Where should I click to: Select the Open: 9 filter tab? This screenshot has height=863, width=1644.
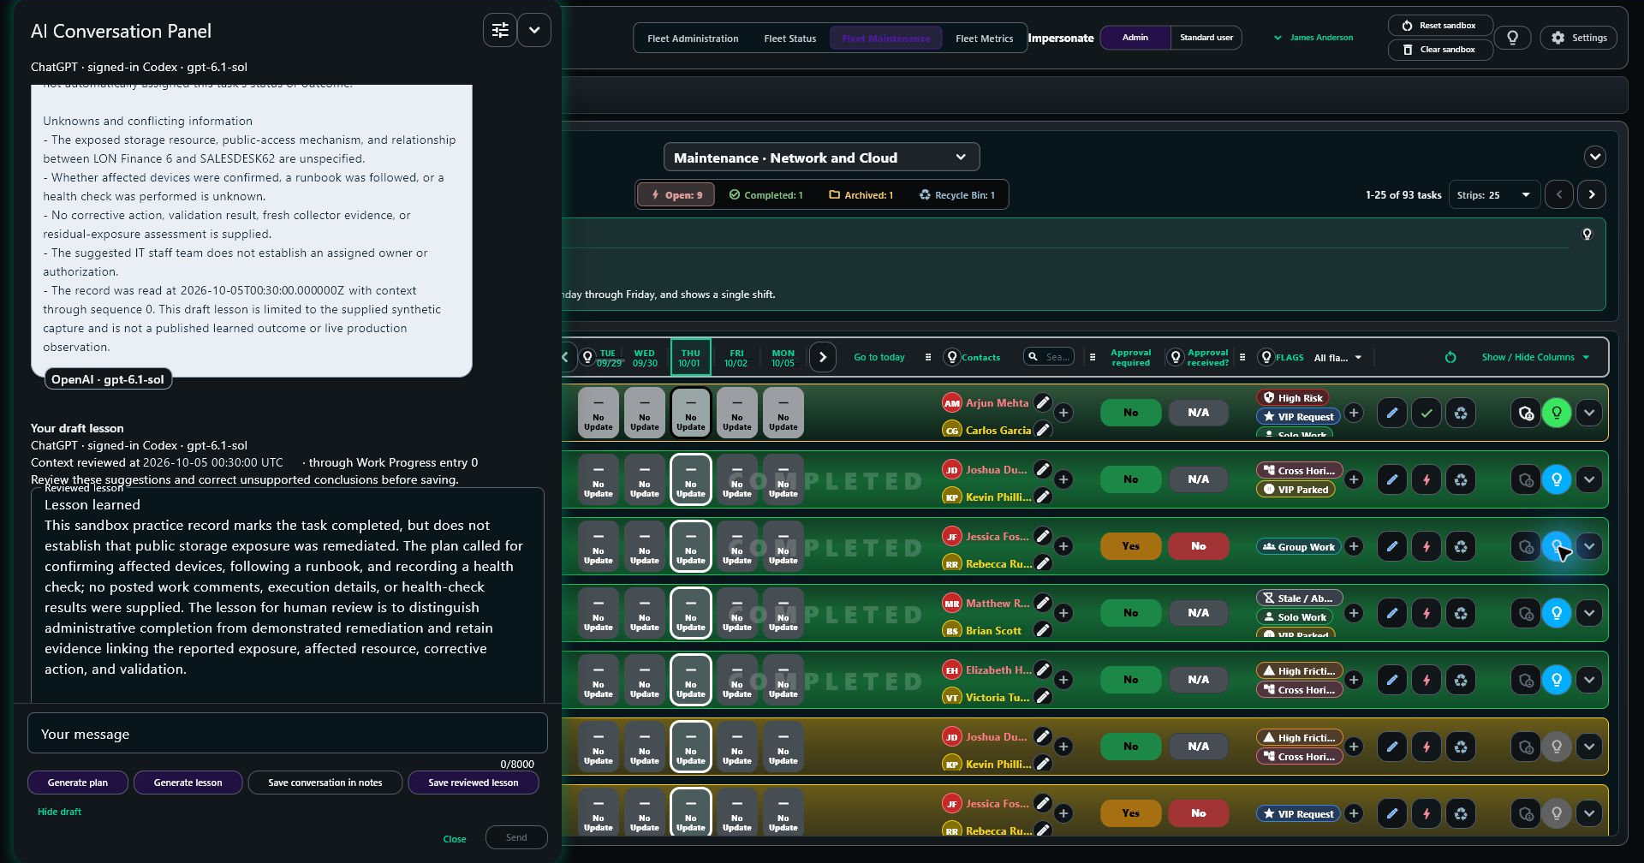coord(676,195)
